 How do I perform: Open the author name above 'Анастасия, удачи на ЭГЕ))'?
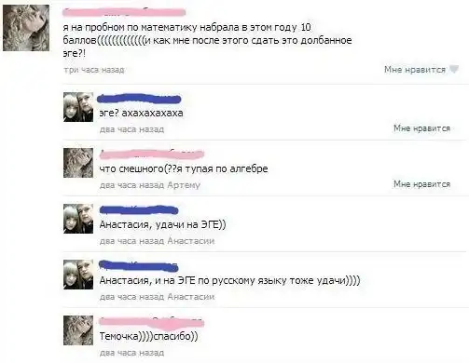[x=139, y=210]
